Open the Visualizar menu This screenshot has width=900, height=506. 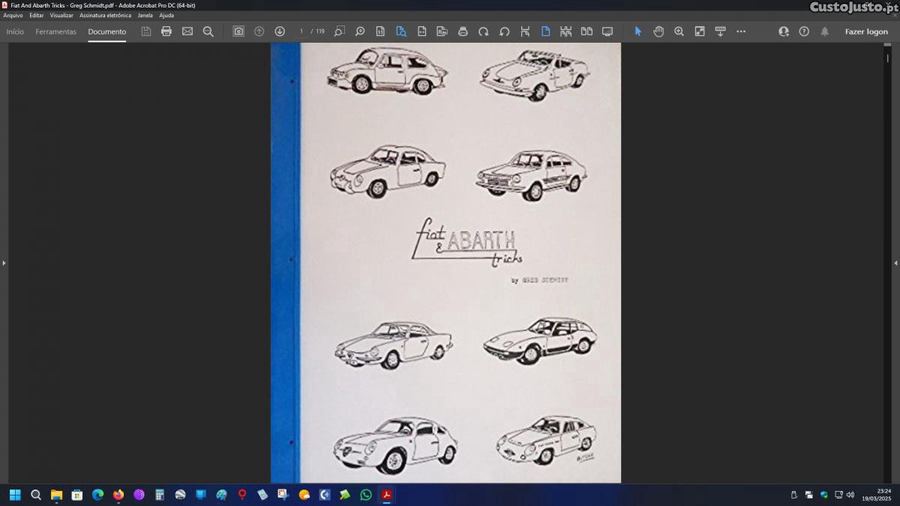click(61, 15)
